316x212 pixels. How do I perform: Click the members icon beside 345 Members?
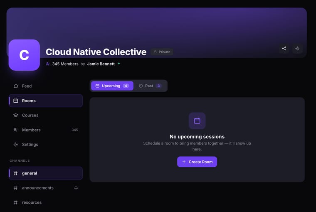[x=48, y=64]
